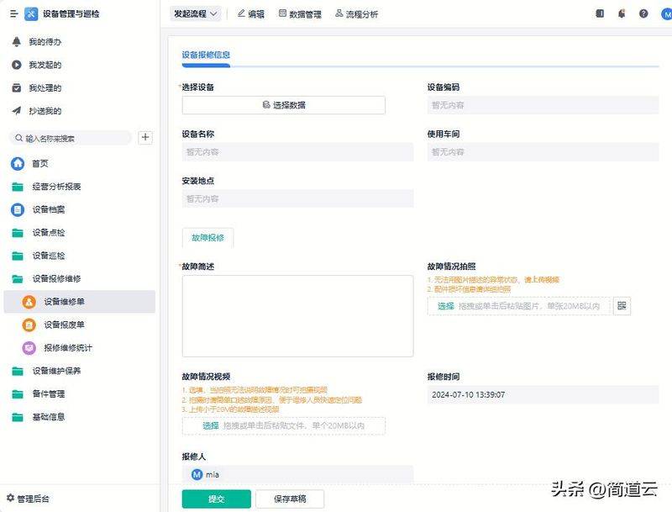Click into the 故障简述 text area
The height and width of the screenshot is (512, 672).
pos(297,315)
